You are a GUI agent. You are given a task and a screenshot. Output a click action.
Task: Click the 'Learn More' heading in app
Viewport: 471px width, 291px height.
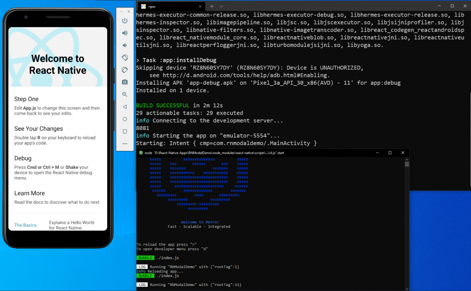click(29, 193)
